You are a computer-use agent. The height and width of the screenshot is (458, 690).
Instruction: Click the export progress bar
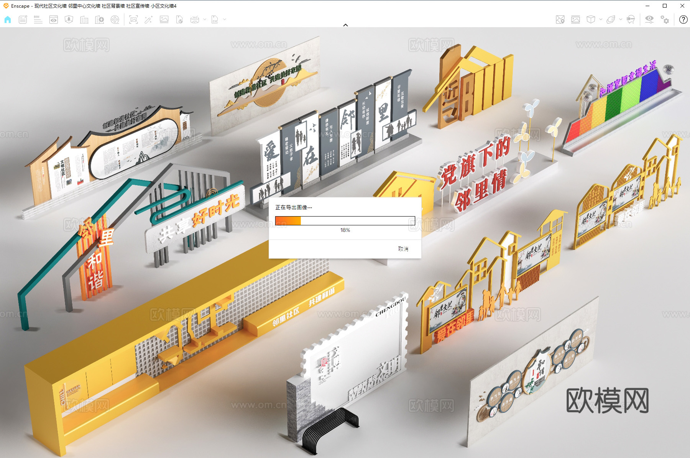click(345, 221)
